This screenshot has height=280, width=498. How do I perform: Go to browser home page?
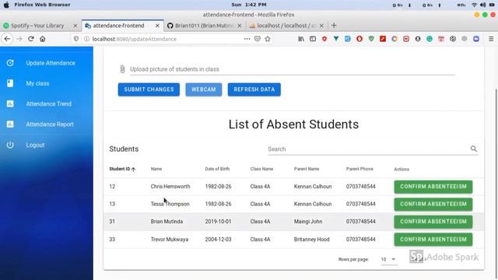[x=43, y=39]
